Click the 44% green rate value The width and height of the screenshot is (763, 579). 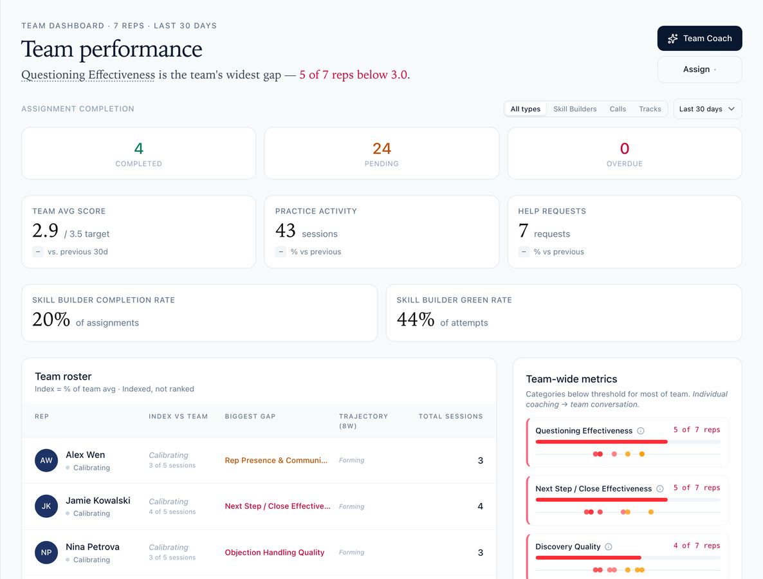click(x=416, y=320)
